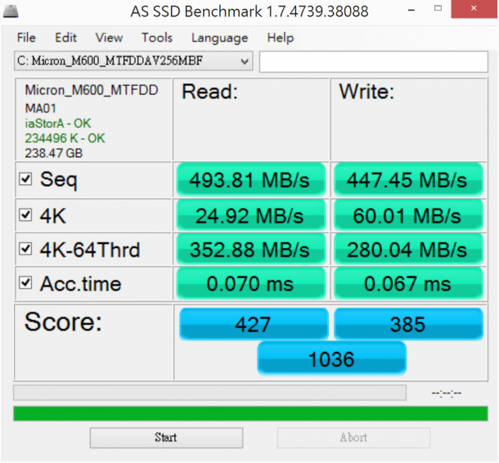Open the Help menu
The height and width of the screenshot is (463, 499).
(x=281, y=38)
